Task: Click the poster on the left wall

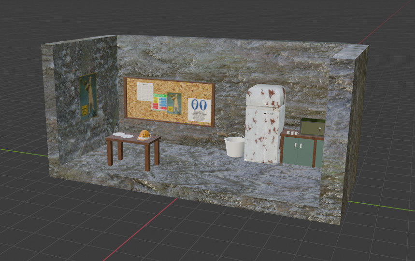Action: pos(88,95)
